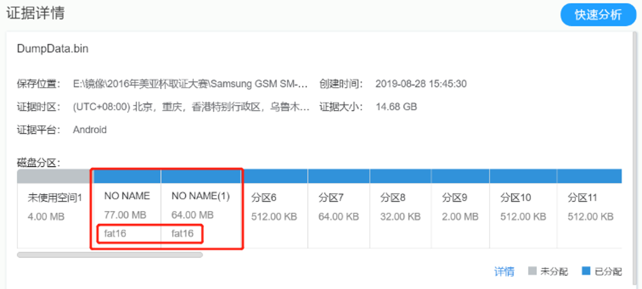
Task: Click fat16 label under NO NAME(1)
Action: tap(182, 233)
